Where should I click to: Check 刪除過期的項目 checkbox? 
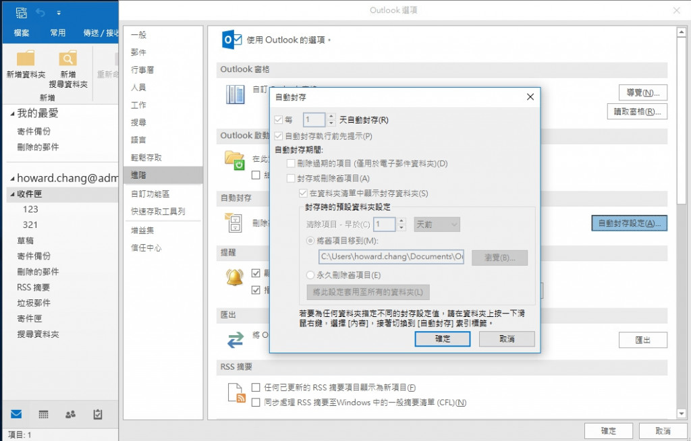[290, 163]
